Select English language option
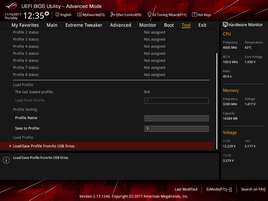 tap(66, 15)
